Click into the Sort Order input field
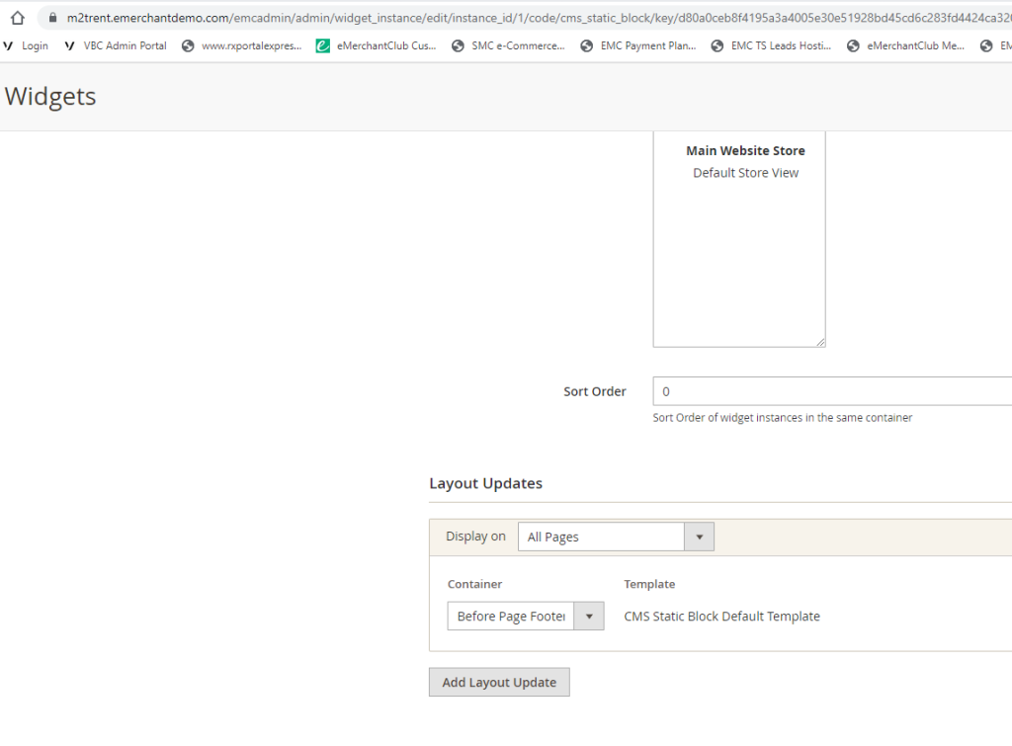1012x746 pixels. coord(830,391)
